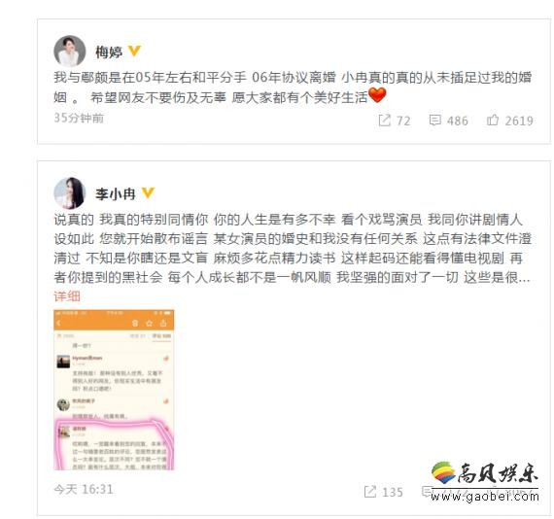Screen dimensions: 554x519
Task: Click the verified V badge beside 李小冉
Action: tap(148, 192)
